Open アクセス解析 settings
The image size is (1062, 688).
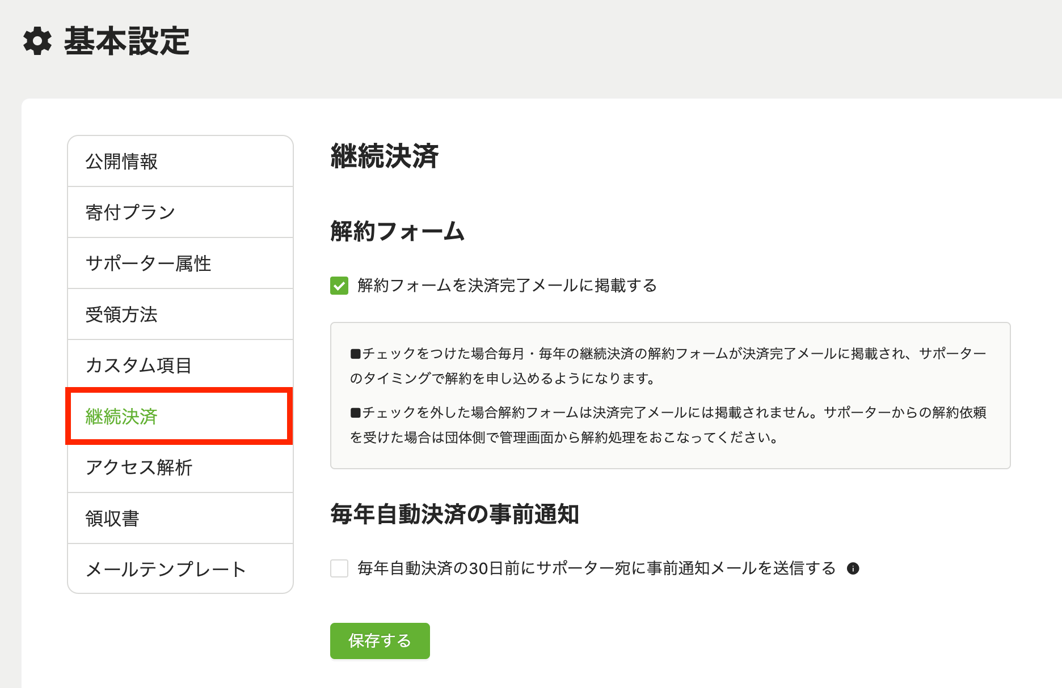(180, 468)
